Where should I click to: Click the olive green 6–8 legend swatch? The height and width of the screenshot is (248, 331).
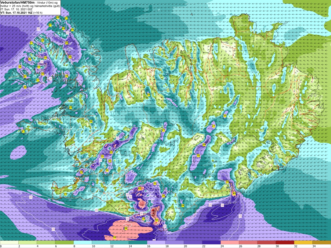click(64, 243)
